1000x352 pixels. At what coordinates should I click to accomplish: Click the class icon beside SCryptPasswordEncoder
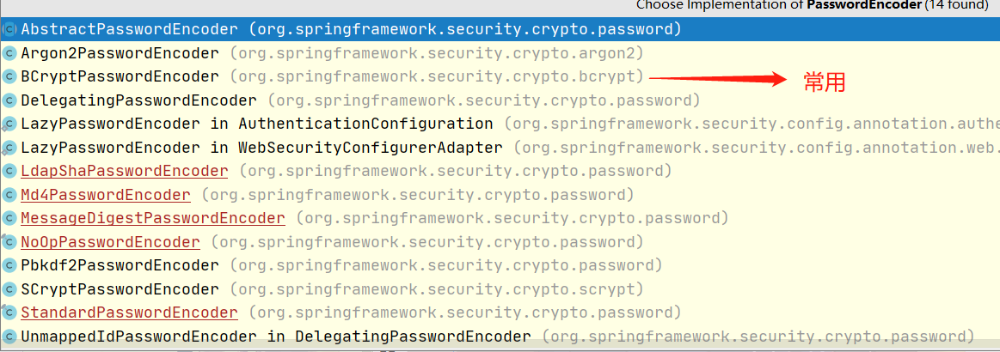tap(9, 289)
